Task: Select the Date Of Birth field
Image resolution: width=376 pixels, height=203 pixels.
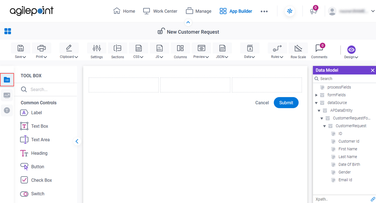Action: 349,164
